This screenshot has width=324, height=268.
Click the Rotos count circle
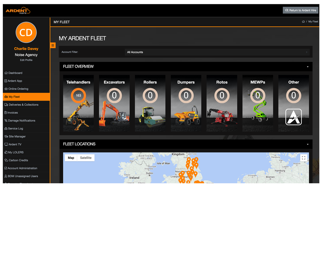(x=222, y=95)
